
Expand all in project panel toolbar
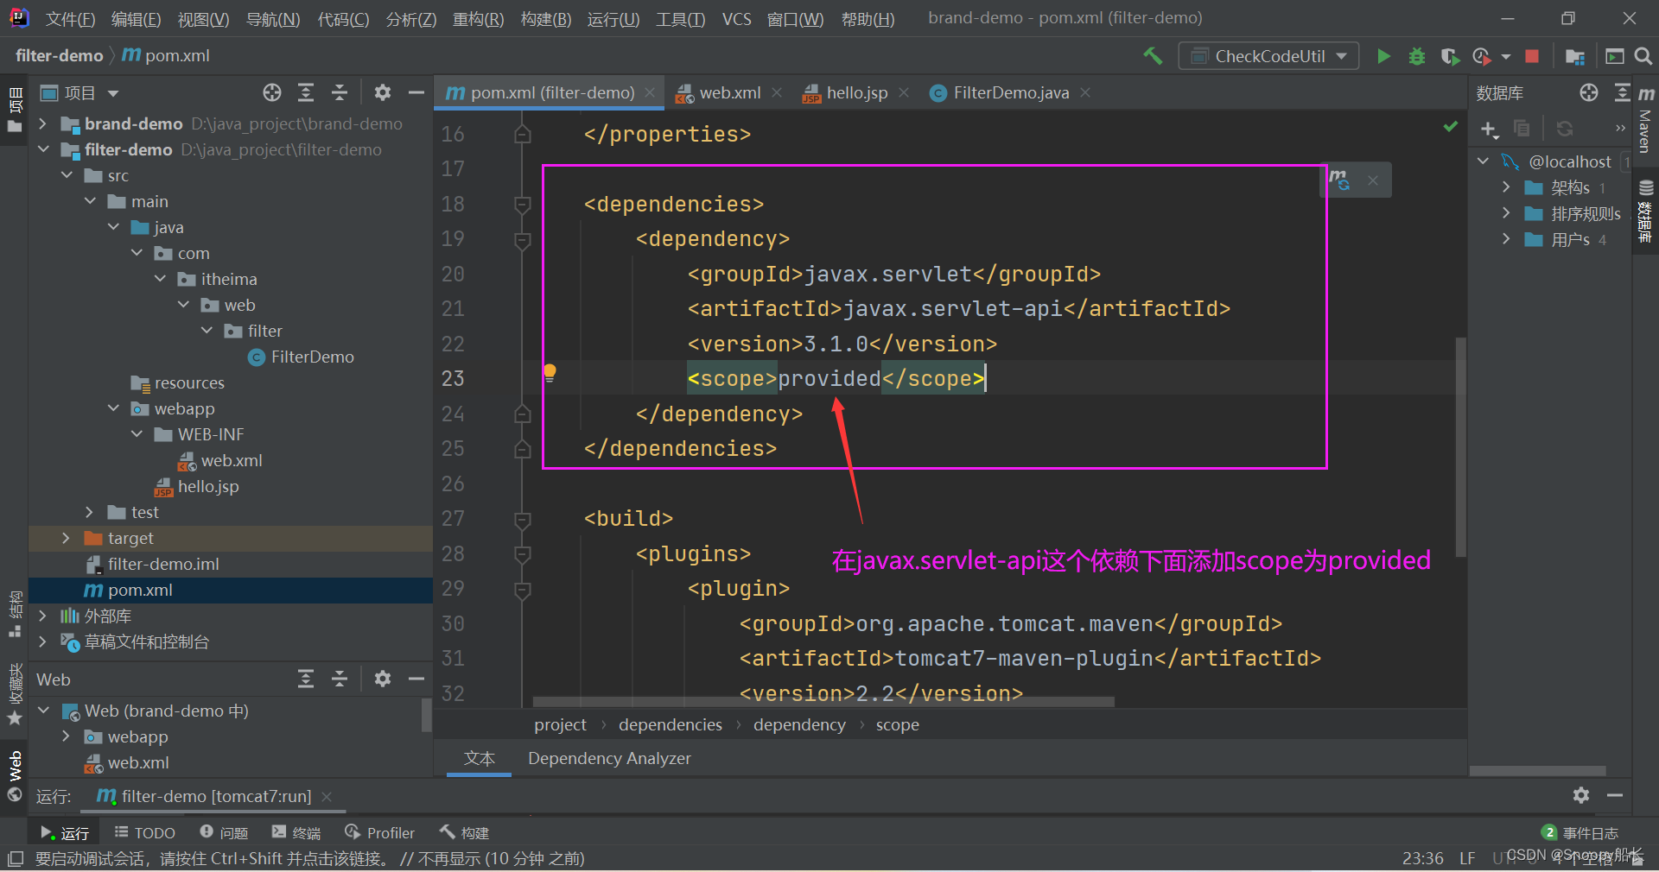306,92
